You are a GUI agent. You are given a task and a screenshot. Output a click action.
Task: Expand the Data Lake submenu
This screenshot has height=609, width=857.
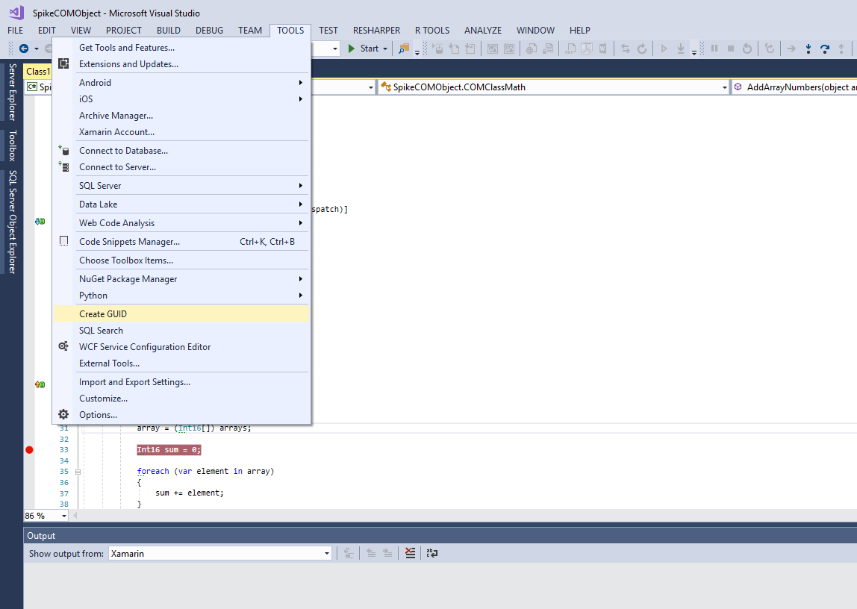point(181,204)
